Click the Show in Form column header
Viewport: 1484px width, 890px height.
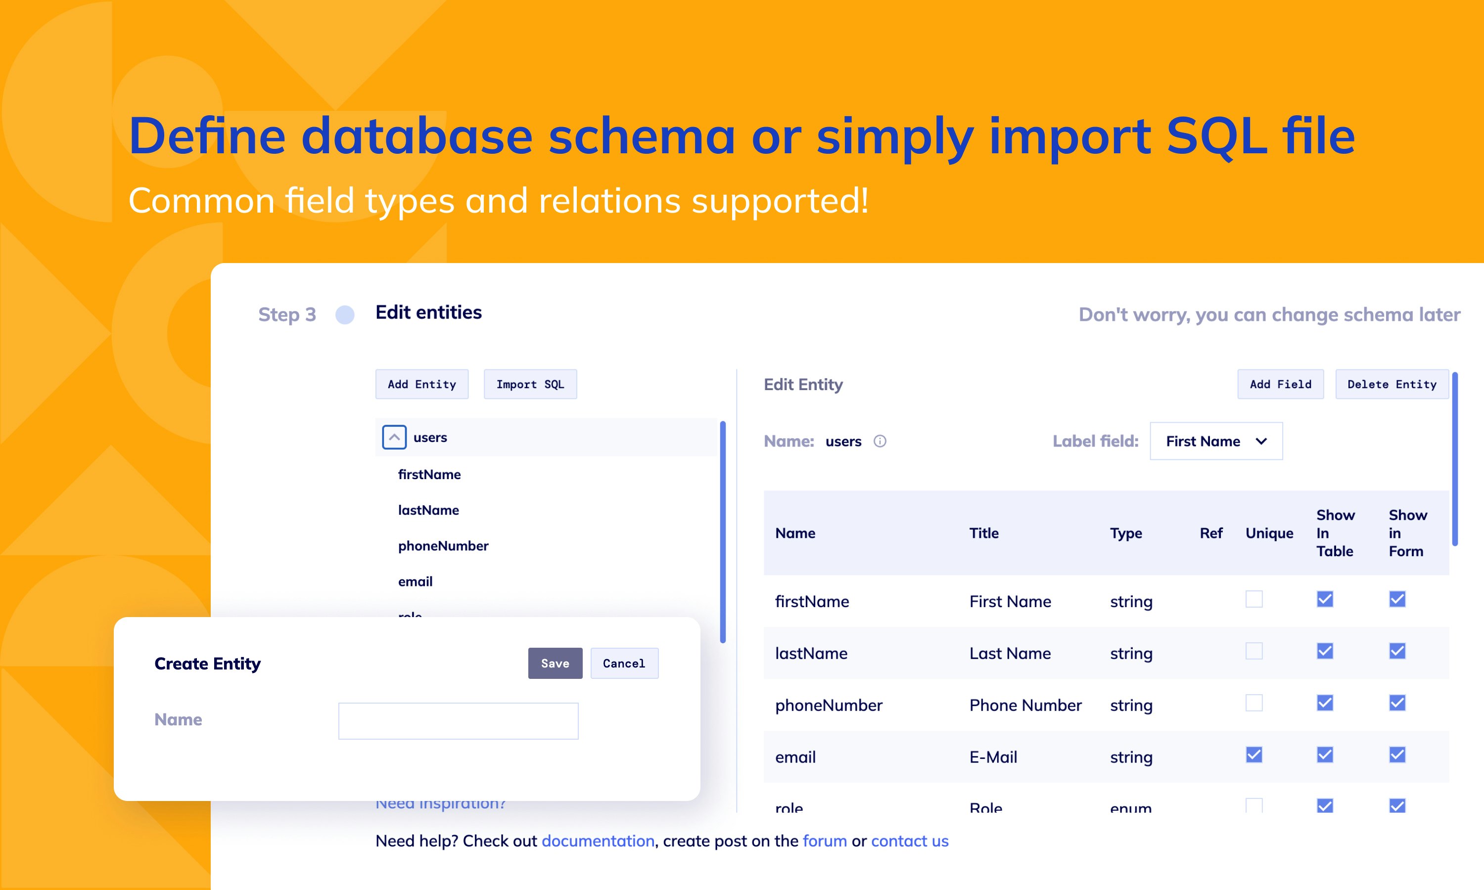tap(1408, 533)
